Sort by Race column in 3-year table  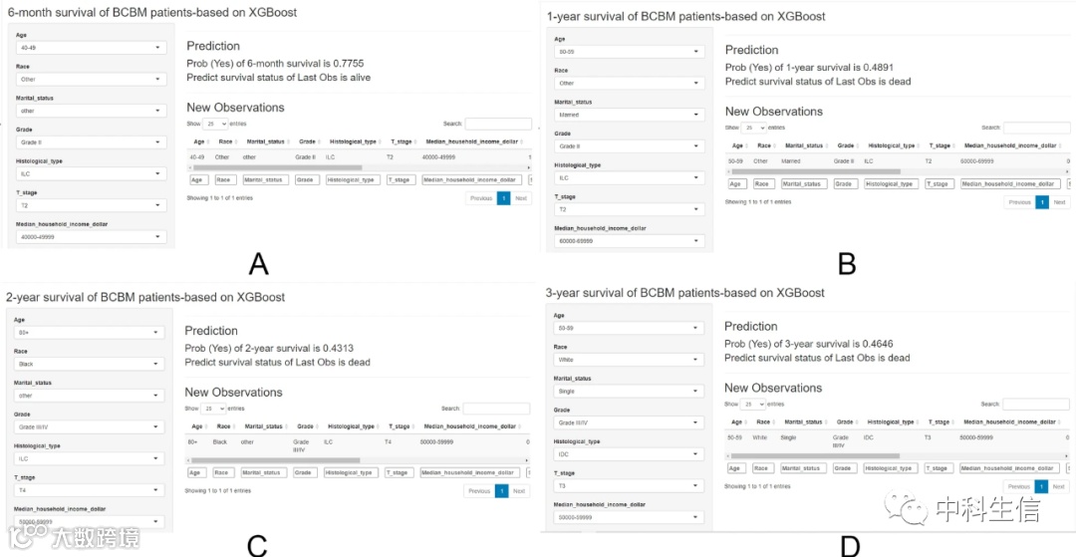(x=762, y=422)
